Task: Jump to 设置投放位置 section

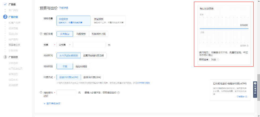Action: [16, 69]
